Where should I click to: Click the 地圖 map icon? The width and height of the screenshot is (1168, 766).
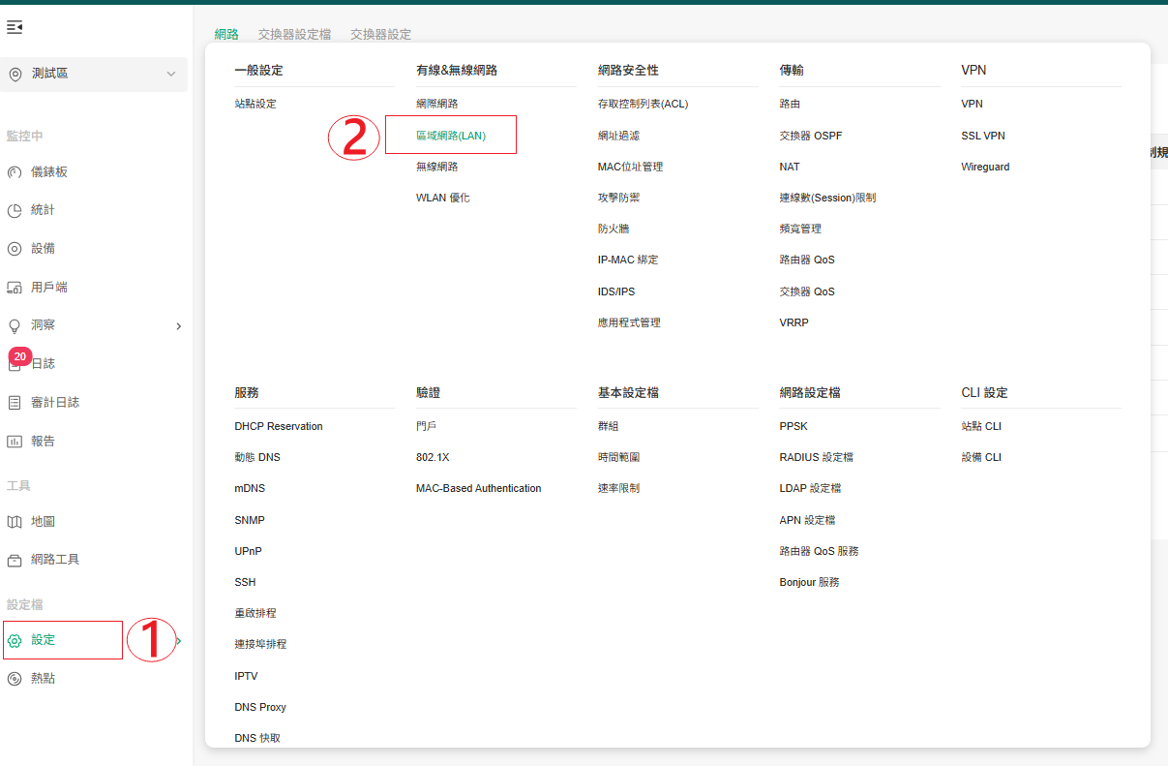coord(15,522)
